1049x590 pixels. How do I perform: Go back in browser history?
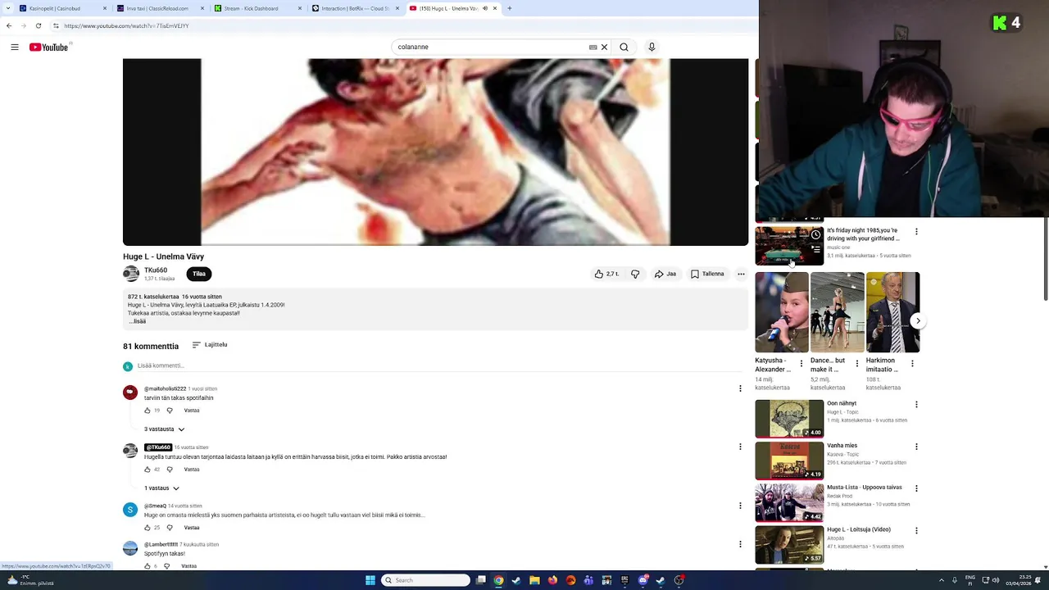tap(9, 25)
